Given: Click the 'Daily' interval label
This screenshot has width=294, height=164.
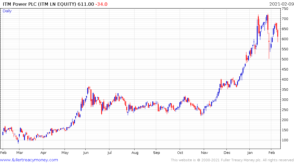Looking at the screenshot, I should point(7,11).
